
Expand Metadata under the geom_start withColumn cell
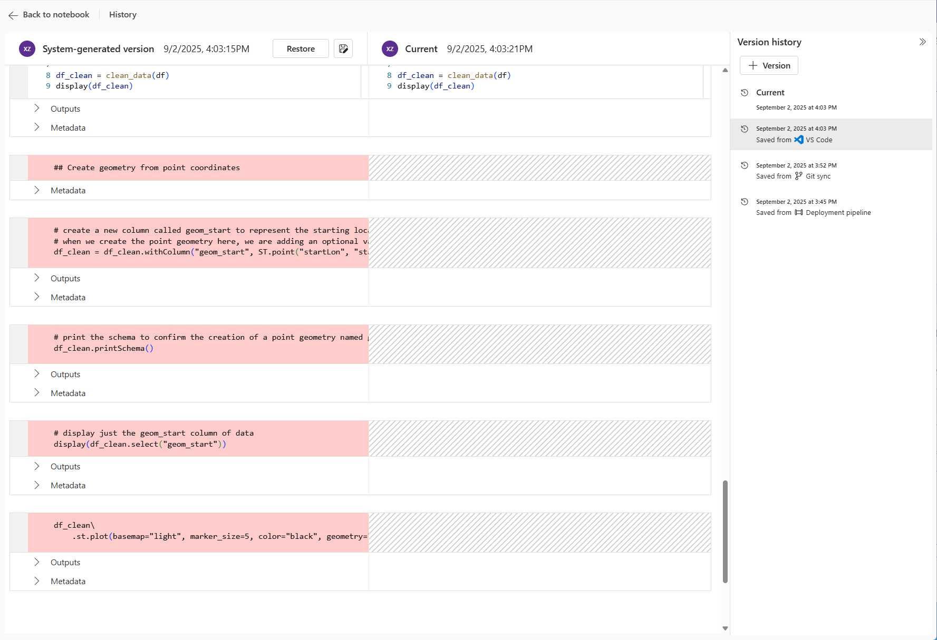[37, 297]
